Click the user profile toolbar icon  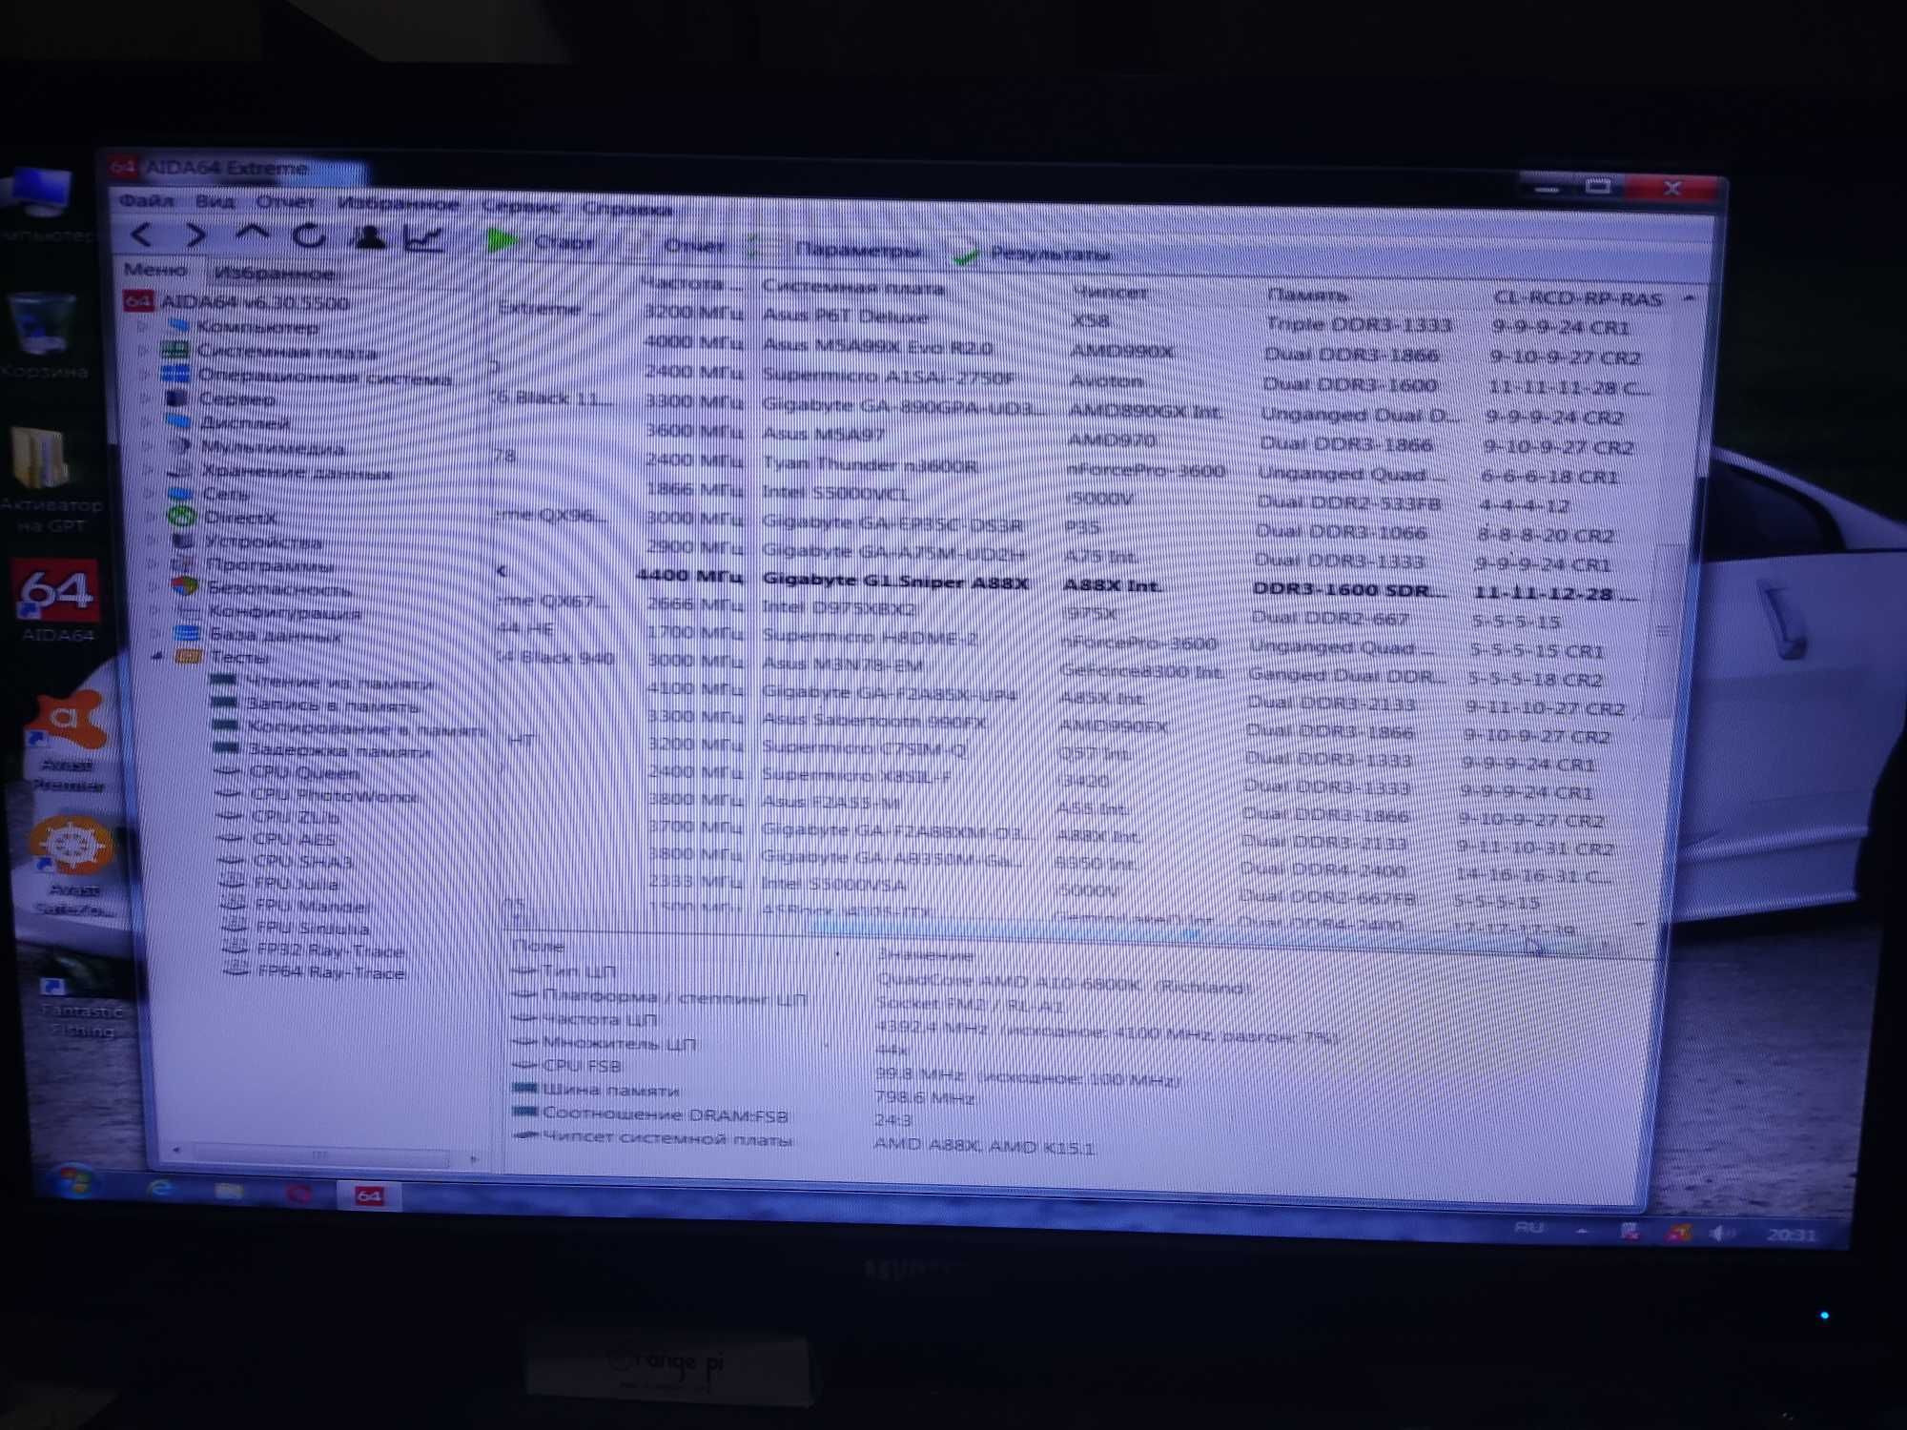pos(369,237)
